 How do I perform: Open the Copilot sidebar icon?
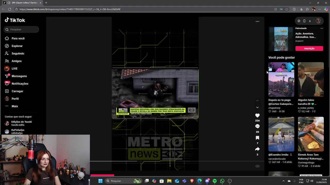point(326,9)
